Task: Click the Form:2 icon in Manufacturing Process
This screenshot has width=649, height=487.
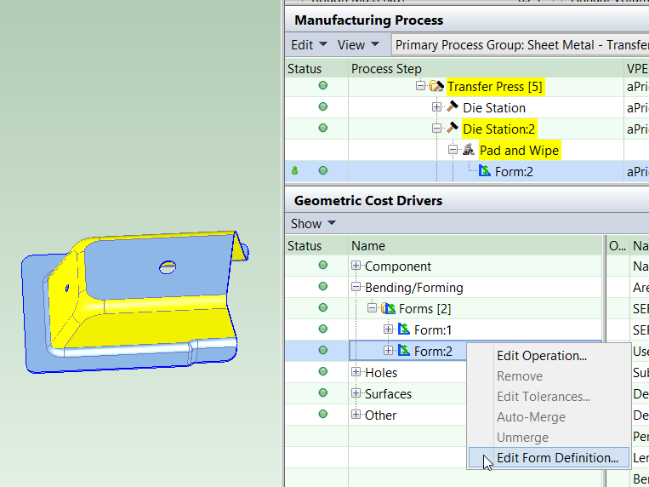Action: 485,171
